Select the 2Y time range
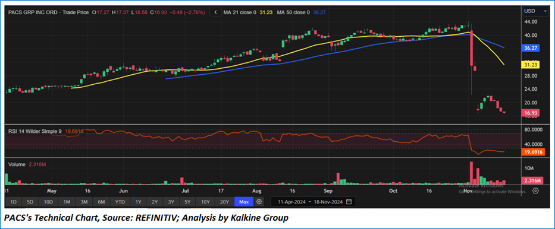Viewport: 555px width, 229px height. point(155,202)
